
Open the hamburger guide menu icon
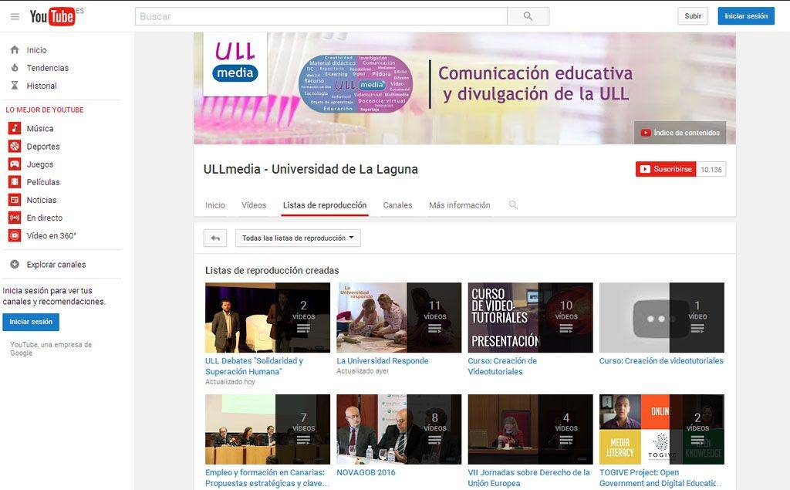point(15,16)
